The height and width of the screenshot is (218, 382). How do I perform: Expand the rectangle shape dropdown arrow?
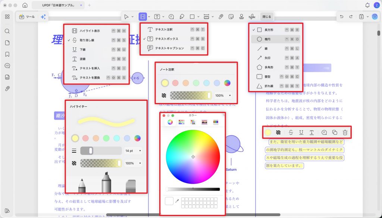coord(198,16)
